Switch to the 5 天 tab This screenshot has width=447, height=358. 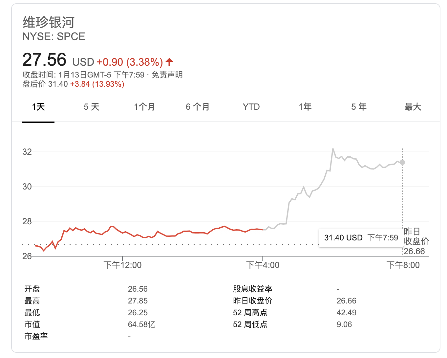(92, 107)
